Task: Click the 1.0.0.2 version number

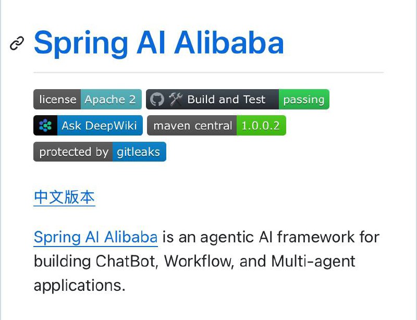Action: [x=261, y=125]
